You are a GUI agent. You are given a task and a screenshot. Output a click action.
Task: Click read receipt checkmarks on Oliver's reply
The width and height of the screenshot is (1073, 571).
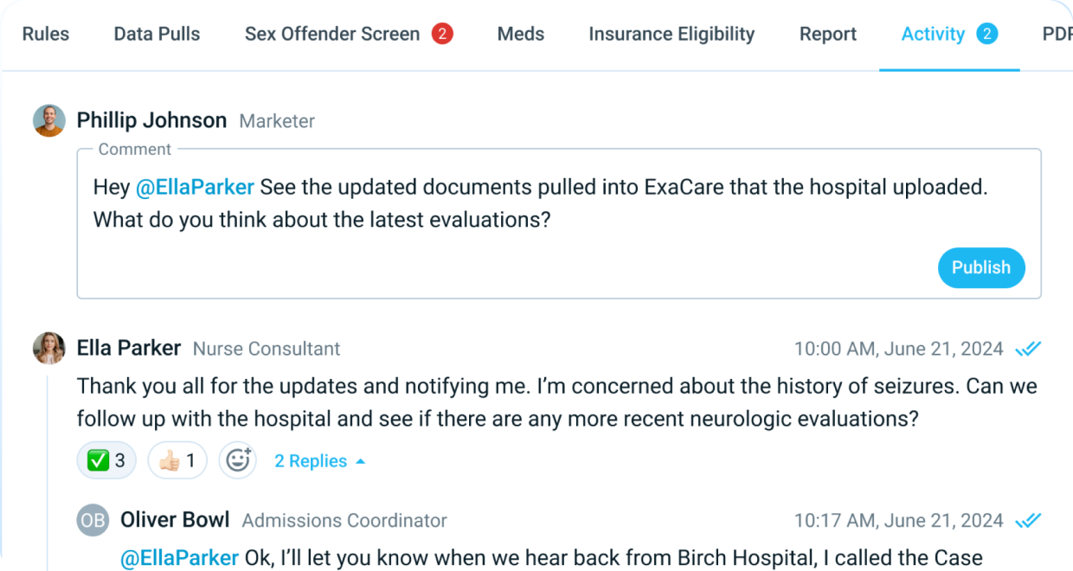[1028, 521]
